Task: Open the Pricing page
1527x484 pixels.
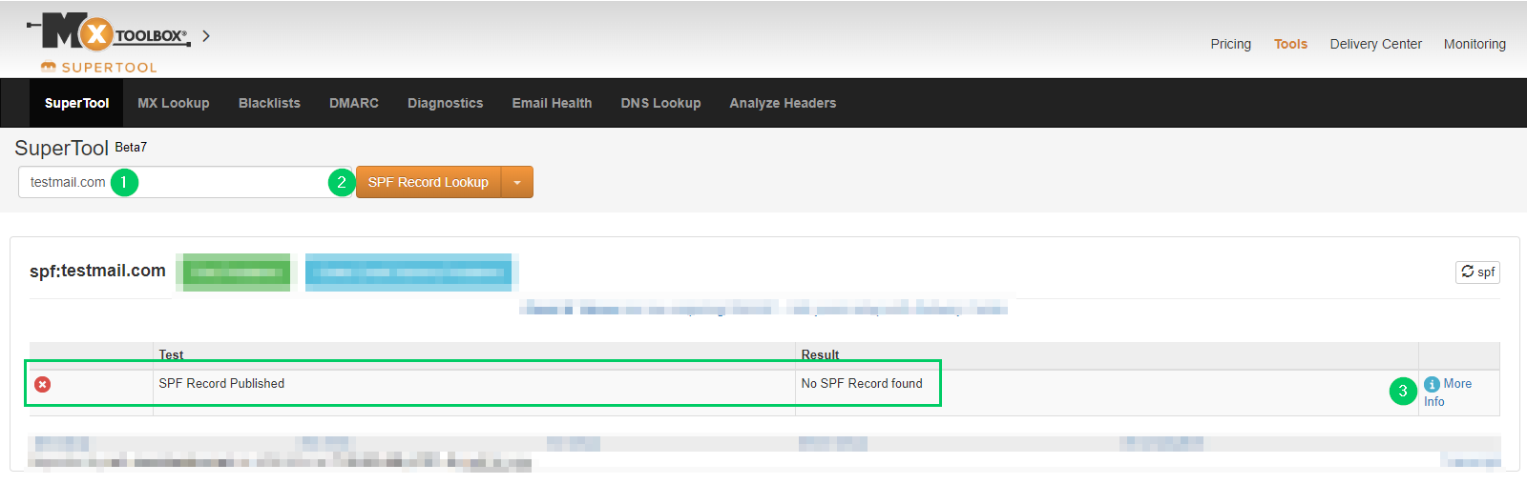Action: 1230,44
